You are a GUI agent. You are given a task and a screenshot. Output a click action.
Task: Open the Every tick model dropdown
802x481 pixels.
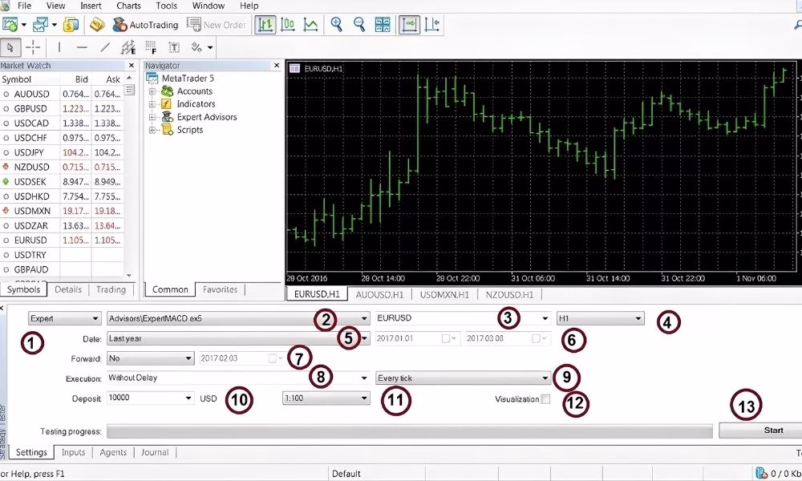pos(545,378)
